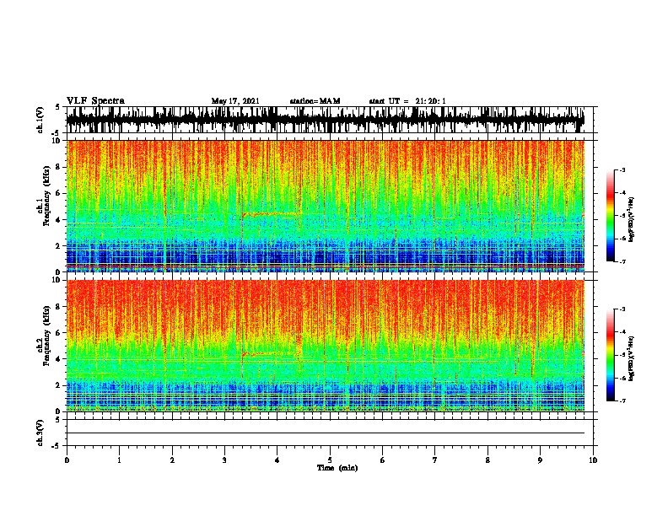668x516 pixels.
Task: Click the "station=MAM" header label
Action: pyautogui.click(x=315, y=101)
